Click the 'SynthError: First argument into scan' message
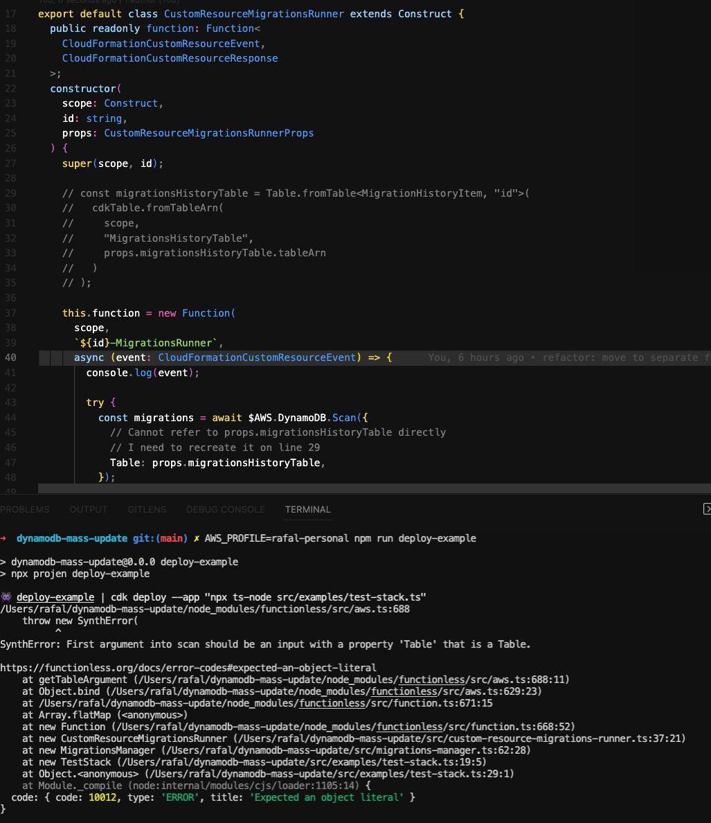Screen dimensions: 711x823 tap(265, 644)
